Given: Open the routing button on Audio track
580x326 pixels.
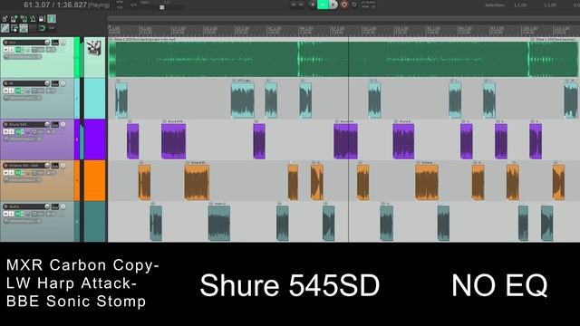Looking at the screenshot, I should pyautogui.click(x=38, y=214).
